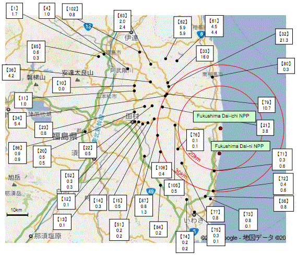Screen dimensions: 297x256
Task: Click measurement box [36] reading 4.2
Action: point(11,73)
